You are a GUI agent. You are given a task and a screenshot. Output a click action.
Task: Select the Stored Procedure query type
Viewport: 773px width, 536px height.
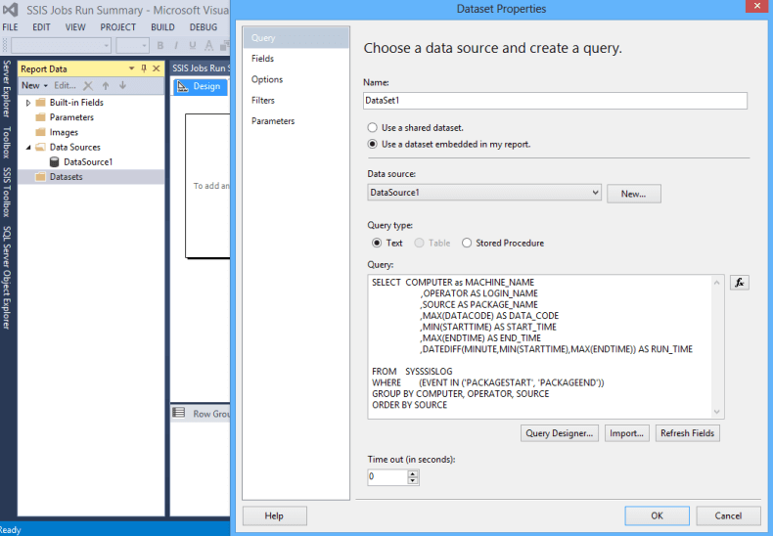(467, 243)
